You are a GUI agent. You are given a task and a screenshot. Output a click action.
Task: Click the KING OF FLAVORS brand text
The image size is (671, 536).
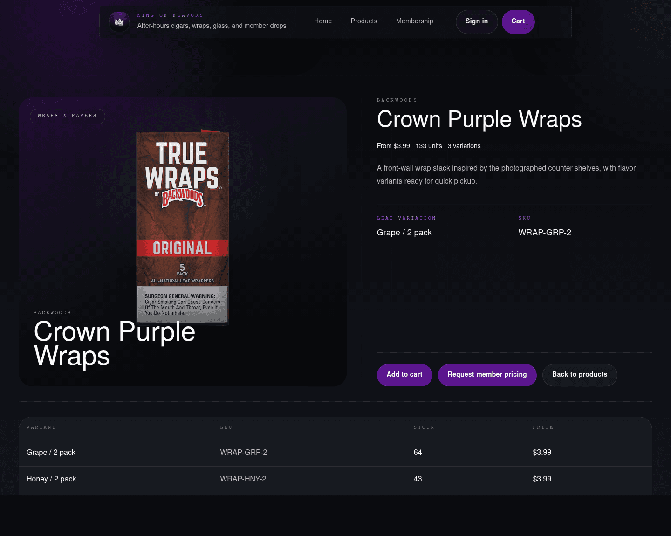tap(170, 15)
